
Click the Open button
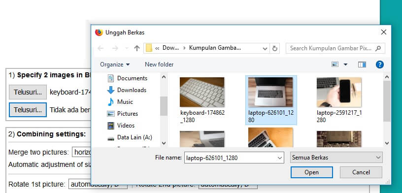(x=311, y=172)
